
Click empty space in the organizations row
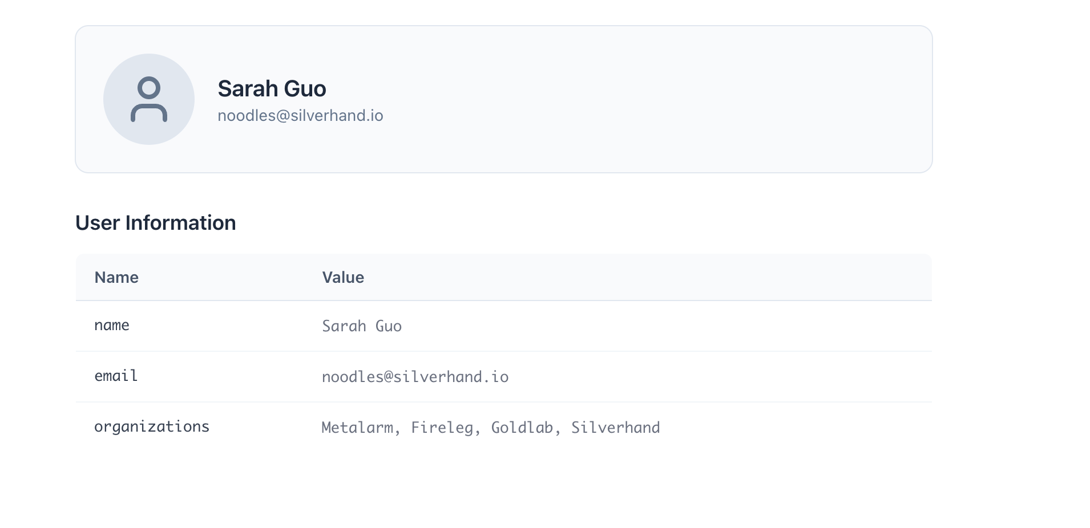(x=799, y=428)
